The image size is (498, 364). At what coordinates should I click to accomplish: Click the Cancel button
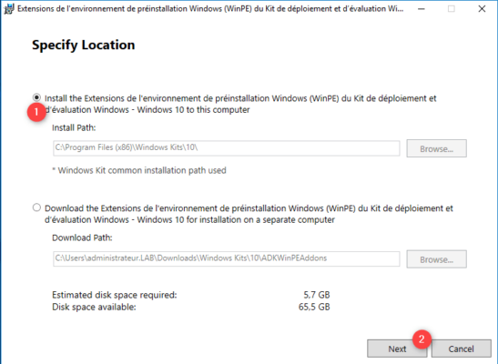[462, 349]
